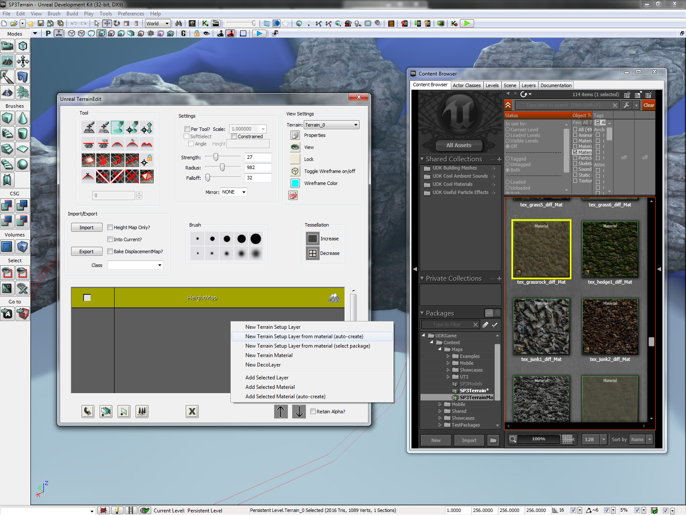Click the CSG Add icon
This screenshot has width=686, height=515.
tap(7, 206)
